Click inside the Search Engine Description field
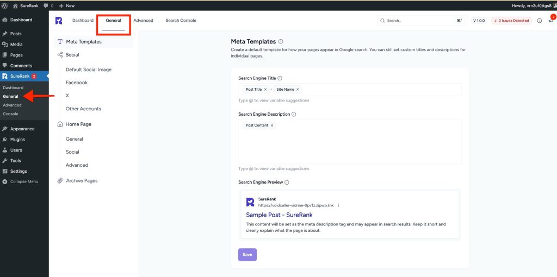This screenshot has height=277, width=557. click(x=350, y=142)
